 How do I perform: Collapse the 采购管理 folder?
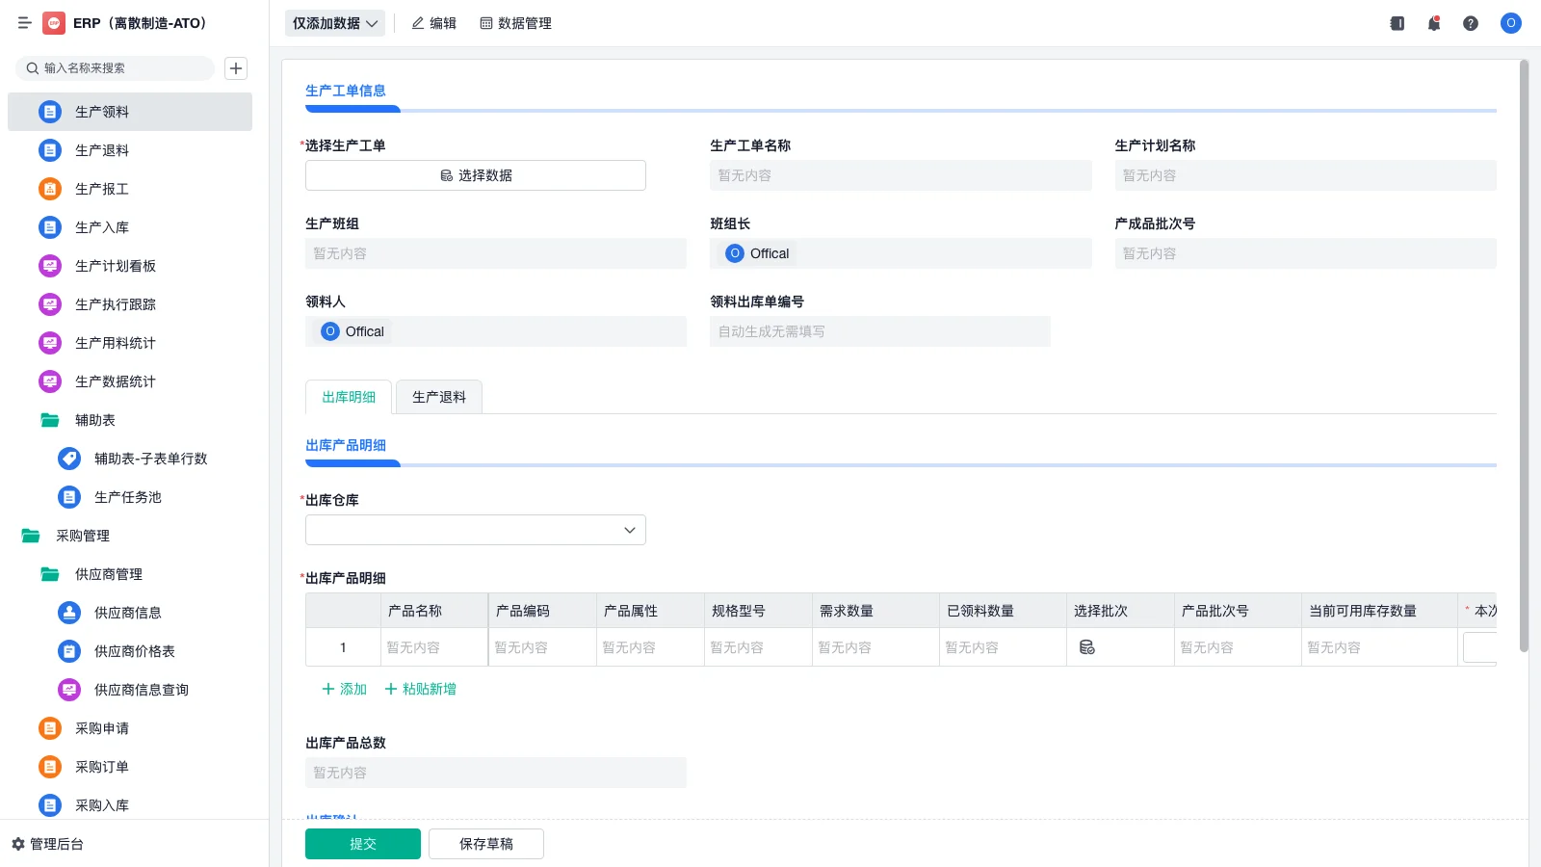[x=31, y=536]
